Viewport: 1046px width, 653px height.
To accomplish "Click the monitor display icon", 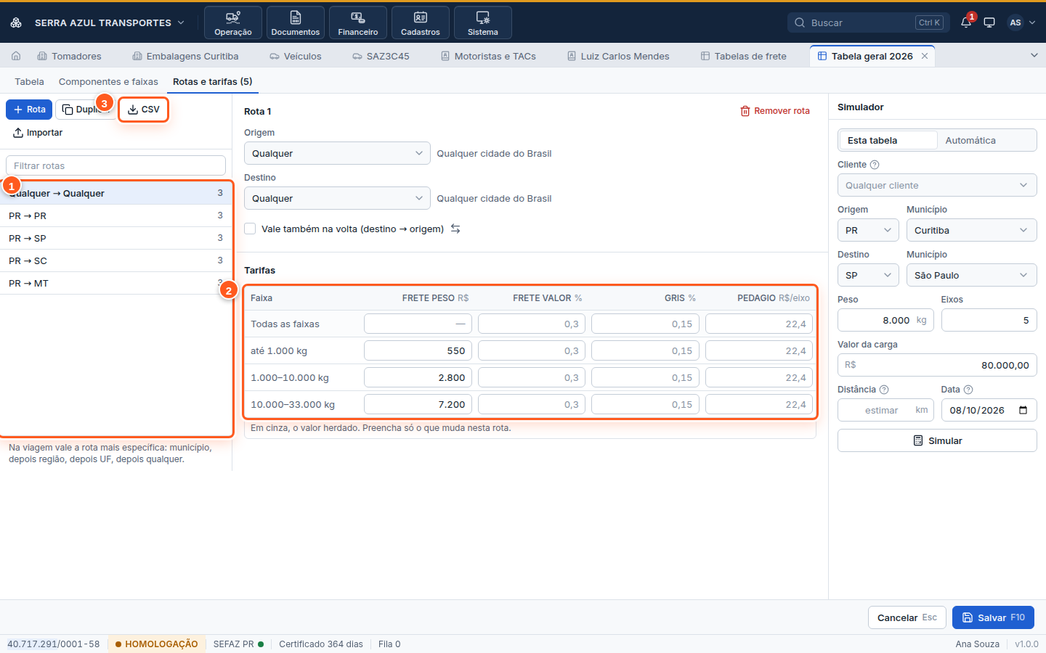I will (x=989, y=22).
